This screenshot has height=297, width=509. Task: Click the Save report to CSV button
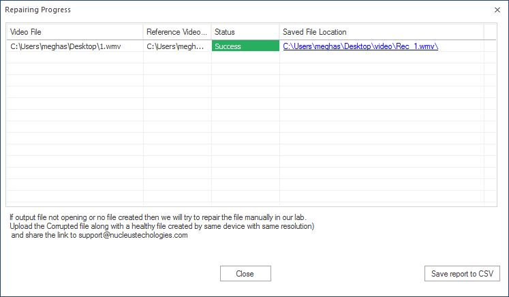[x=462, y=274]
